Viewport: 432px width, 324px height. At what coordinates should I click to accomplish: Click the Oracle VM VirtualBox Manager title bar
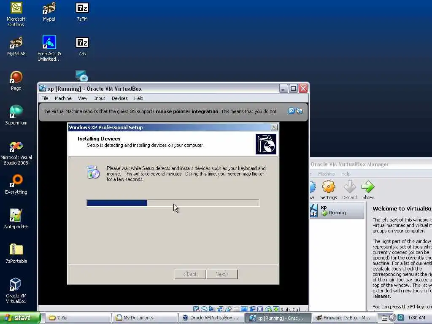(370, 164)
